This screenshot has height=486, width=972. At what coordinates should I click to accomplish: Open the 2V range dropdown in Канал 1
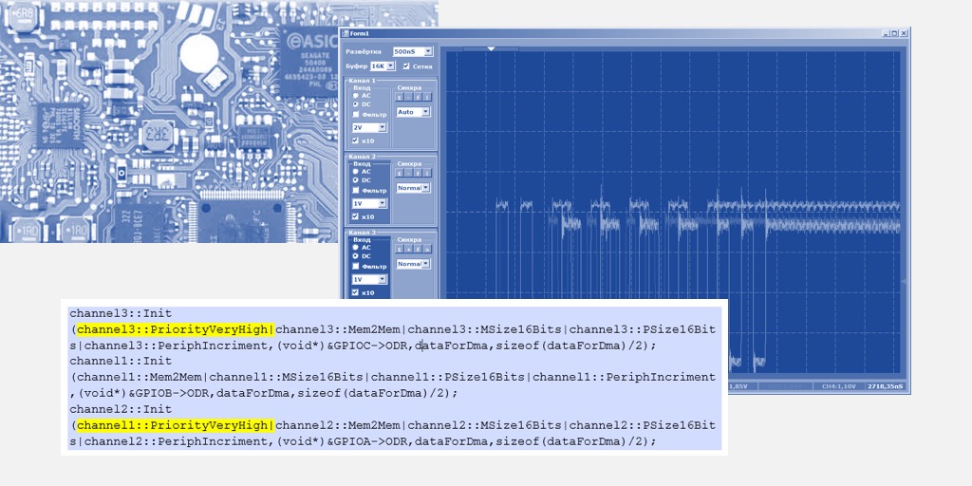coord(382,127)
